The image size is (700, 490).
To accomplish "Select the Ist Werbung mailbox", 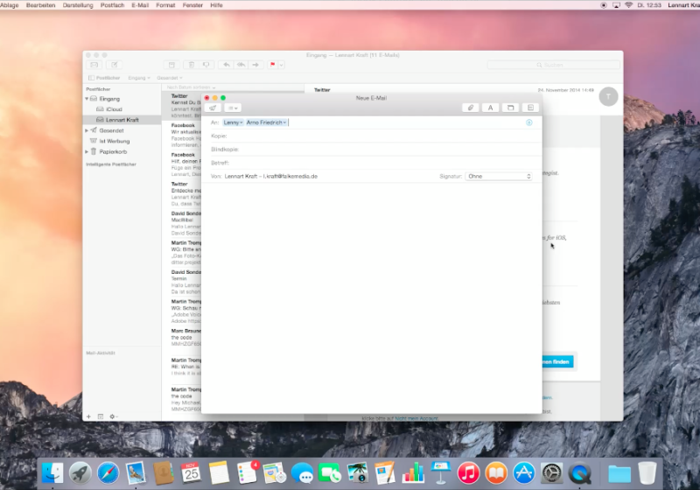I will point(110,141).
